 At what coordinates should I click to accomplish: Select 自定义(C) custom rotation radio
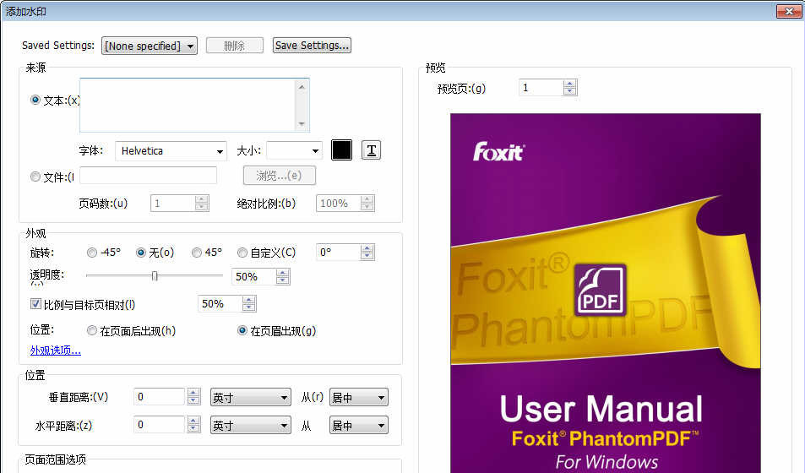tap(242, 253)
